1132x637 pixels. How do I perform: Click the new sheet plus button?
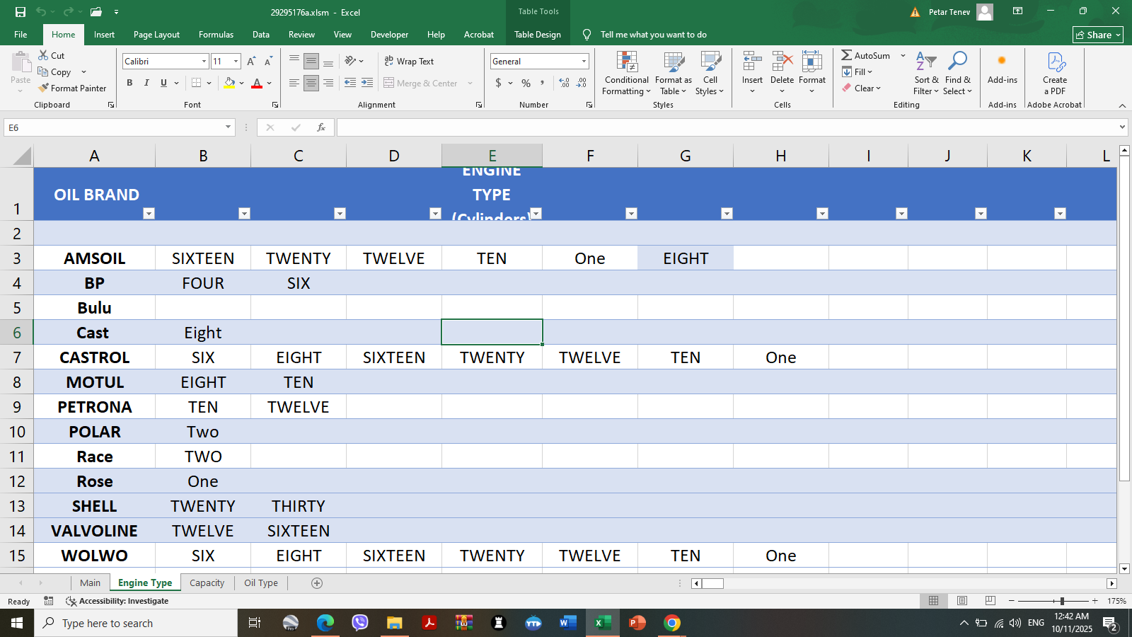317,583
